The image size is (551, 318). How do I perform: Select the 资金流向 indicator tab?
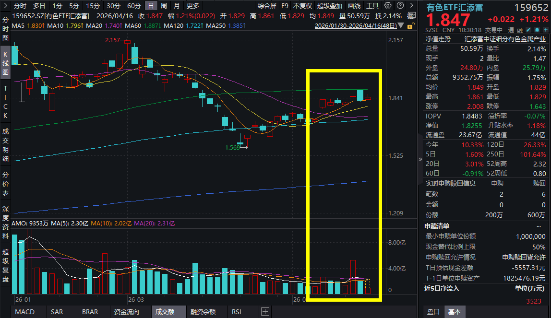[127, 312]
